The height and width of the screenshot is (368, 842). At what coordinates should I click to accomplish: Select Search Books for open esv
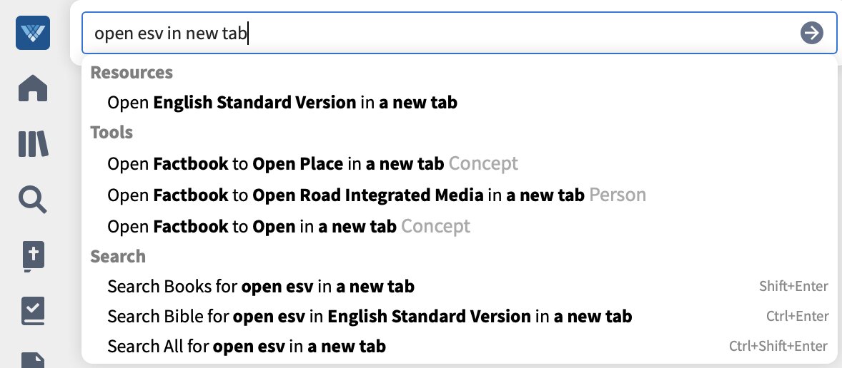click(x=459, y=287)
